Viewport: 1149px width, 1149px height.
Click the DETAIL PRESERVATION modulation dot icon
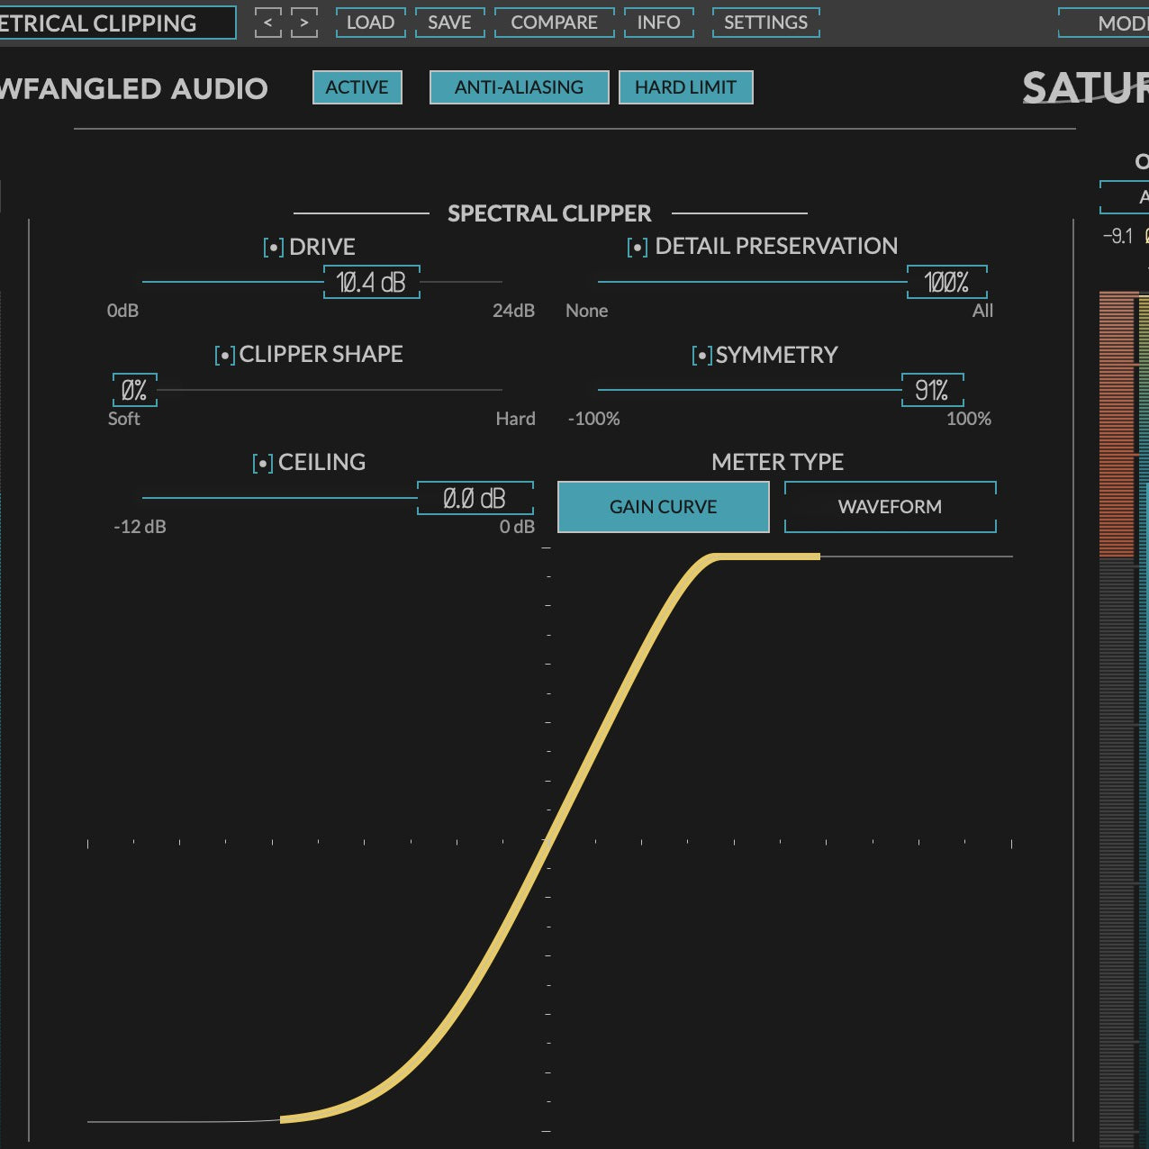point(638,246)
